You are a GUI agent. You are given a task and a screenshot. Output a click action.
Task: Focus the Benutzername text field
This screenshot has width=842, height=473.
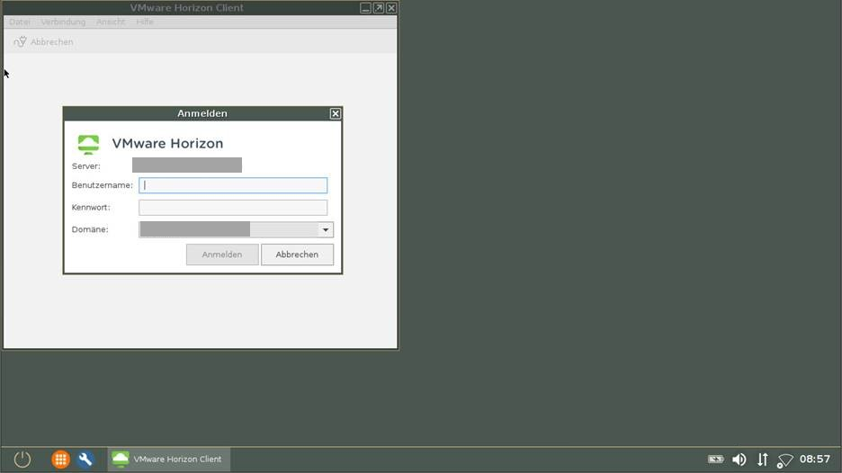pyautogui.click(x=233, y=185)
